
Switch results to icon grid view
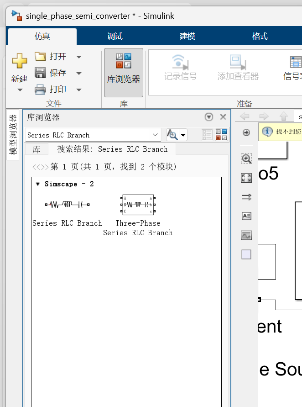[x=221, y=135]
